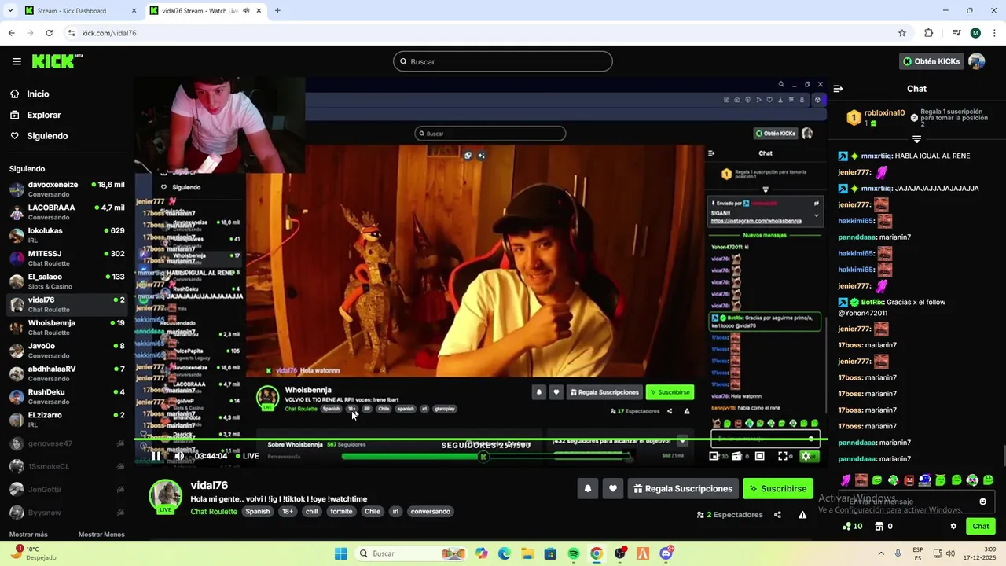Open MITESSJ channel from sidebar
This screenshot has height=566, width=1006.
pos(67,258)
